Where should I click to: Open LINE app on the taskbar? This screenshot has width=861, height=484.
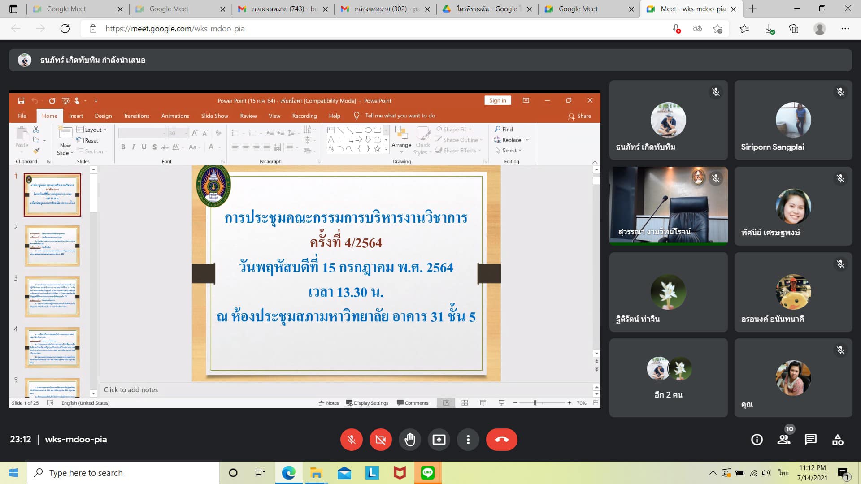pos(427,473)
